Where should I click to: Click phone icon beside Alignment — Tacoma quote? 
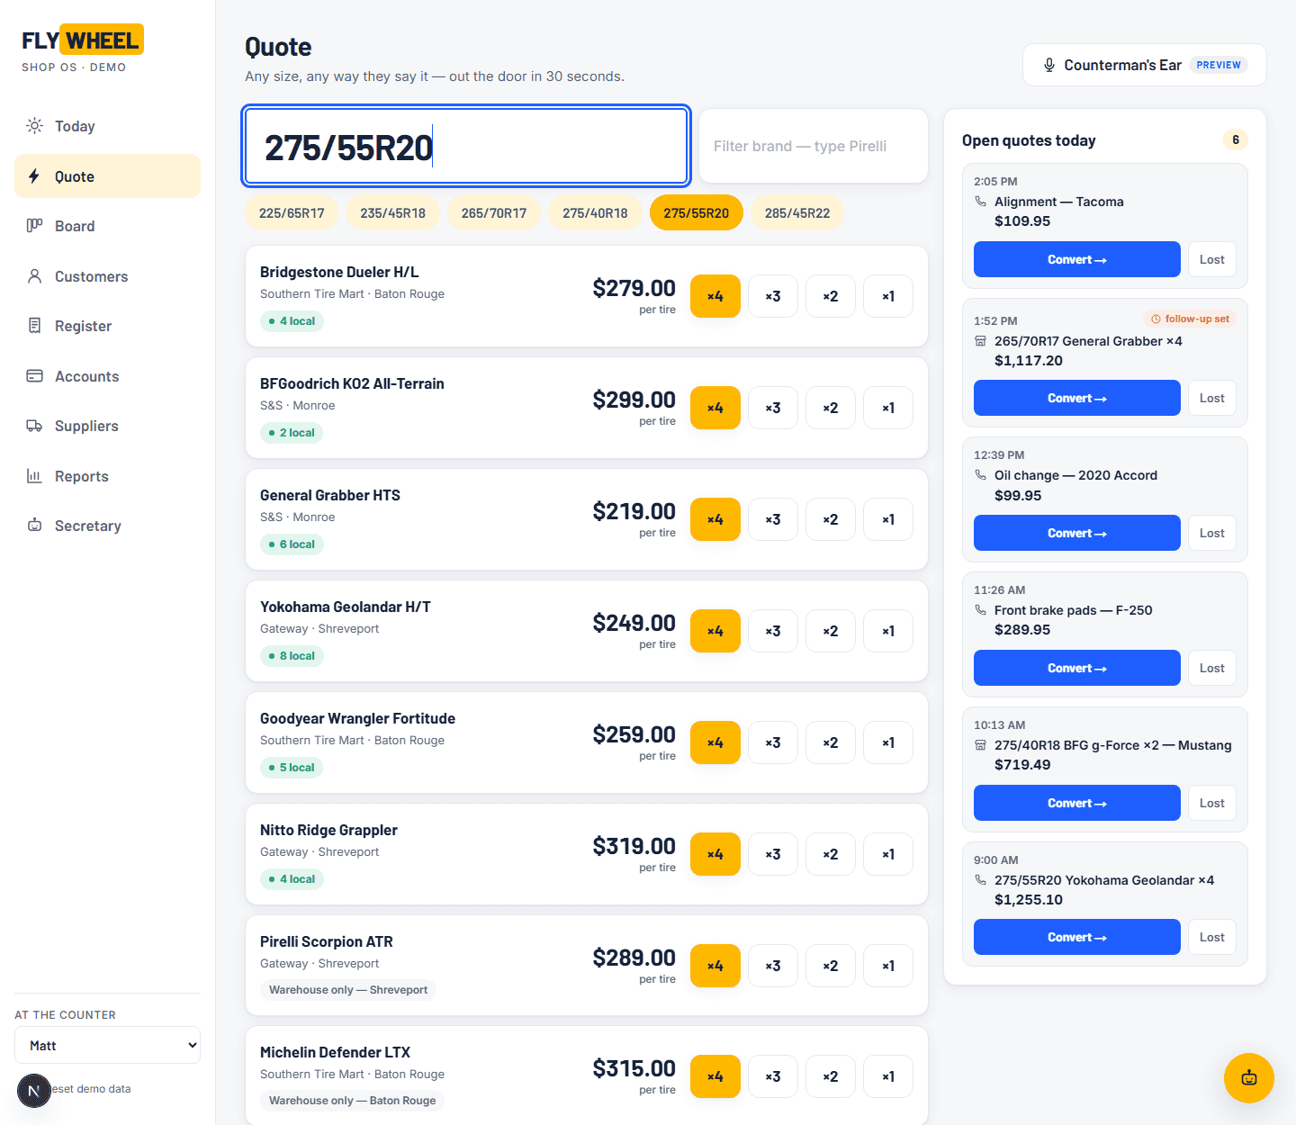point(981,202)
